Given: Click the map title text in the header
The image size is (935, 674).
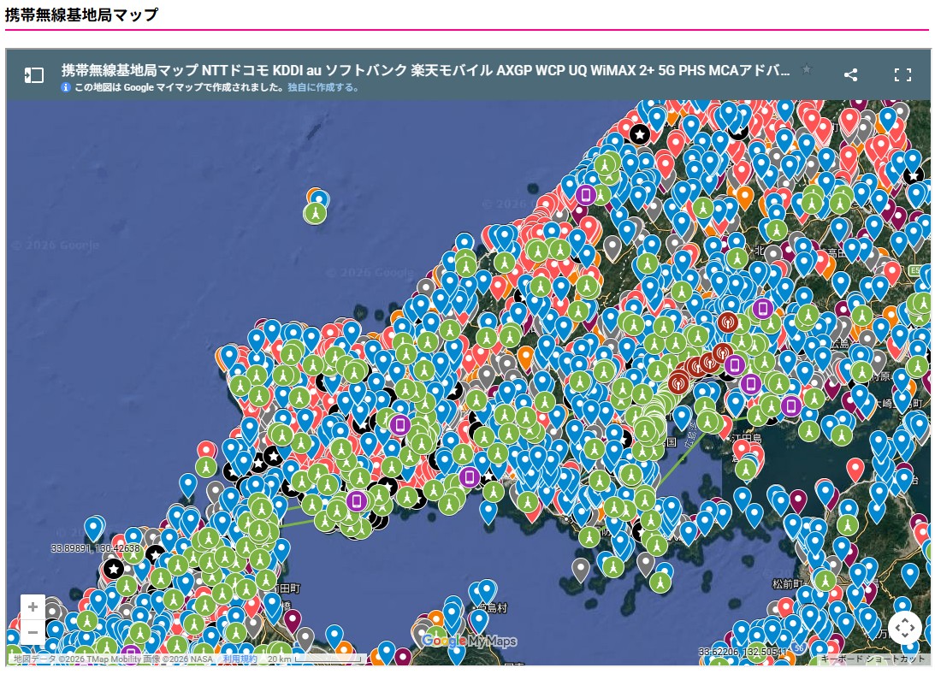Looking at the screenshot, I should click(425, 70).
